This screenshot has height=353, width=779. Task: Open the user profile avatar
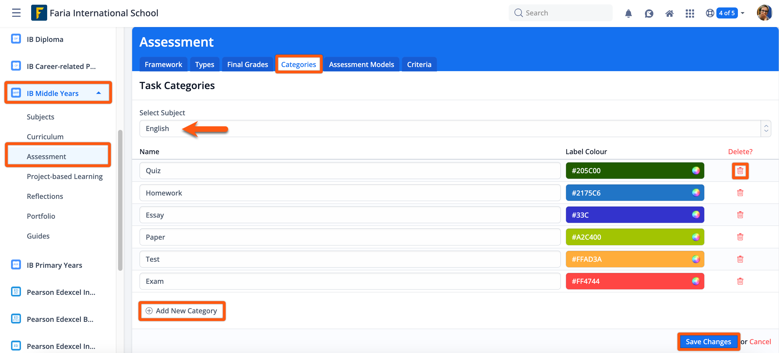(764, 13)
